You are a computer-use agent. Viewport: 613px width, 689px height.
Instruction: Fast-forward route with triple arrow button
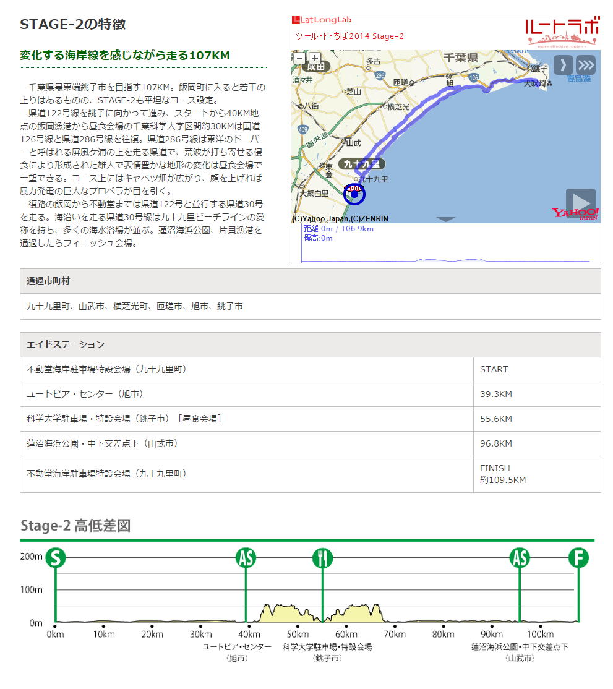point(586,66)
